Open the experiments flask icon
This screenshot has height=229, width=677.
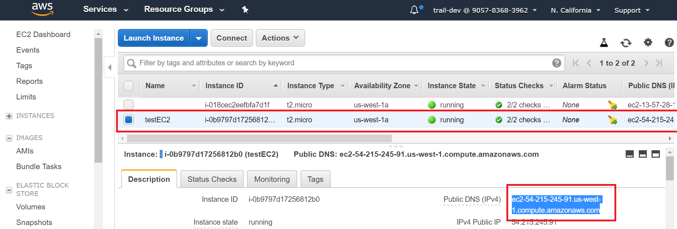pos(604,43)
